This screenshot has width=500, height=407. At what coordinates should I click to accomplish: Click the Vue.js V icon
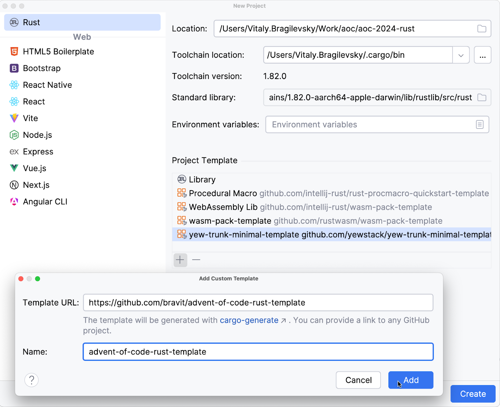click(x=14, y=168)
